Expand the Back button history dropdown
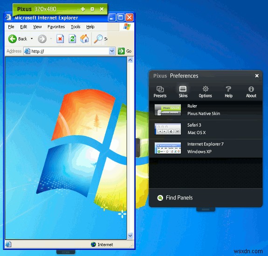This screenshot has height=256, width=268. 32,39
